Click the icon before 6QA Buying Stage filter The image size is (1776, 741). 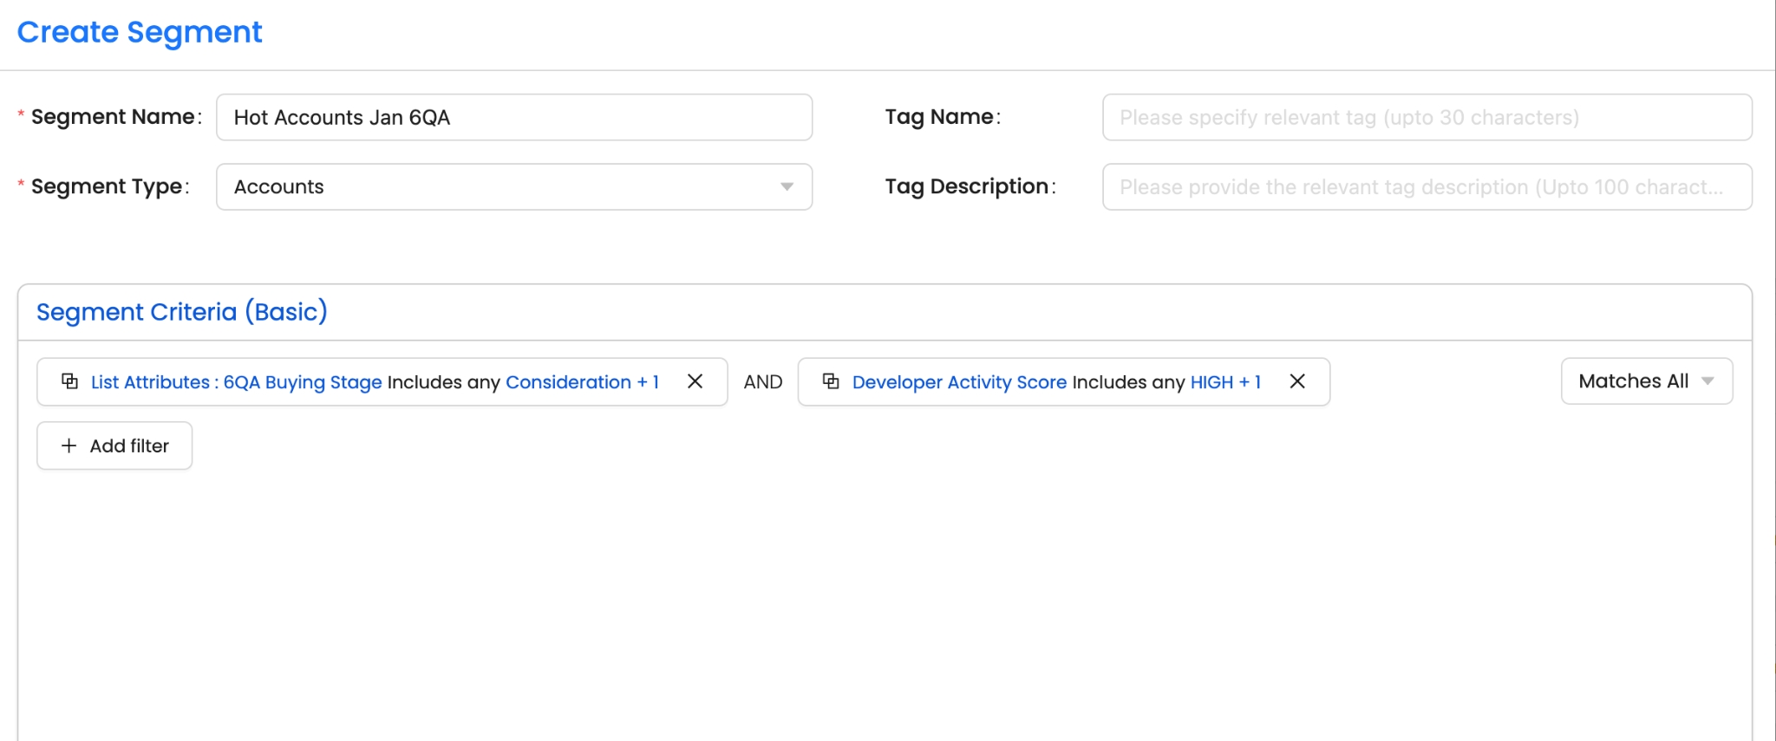tap(69, 381)
